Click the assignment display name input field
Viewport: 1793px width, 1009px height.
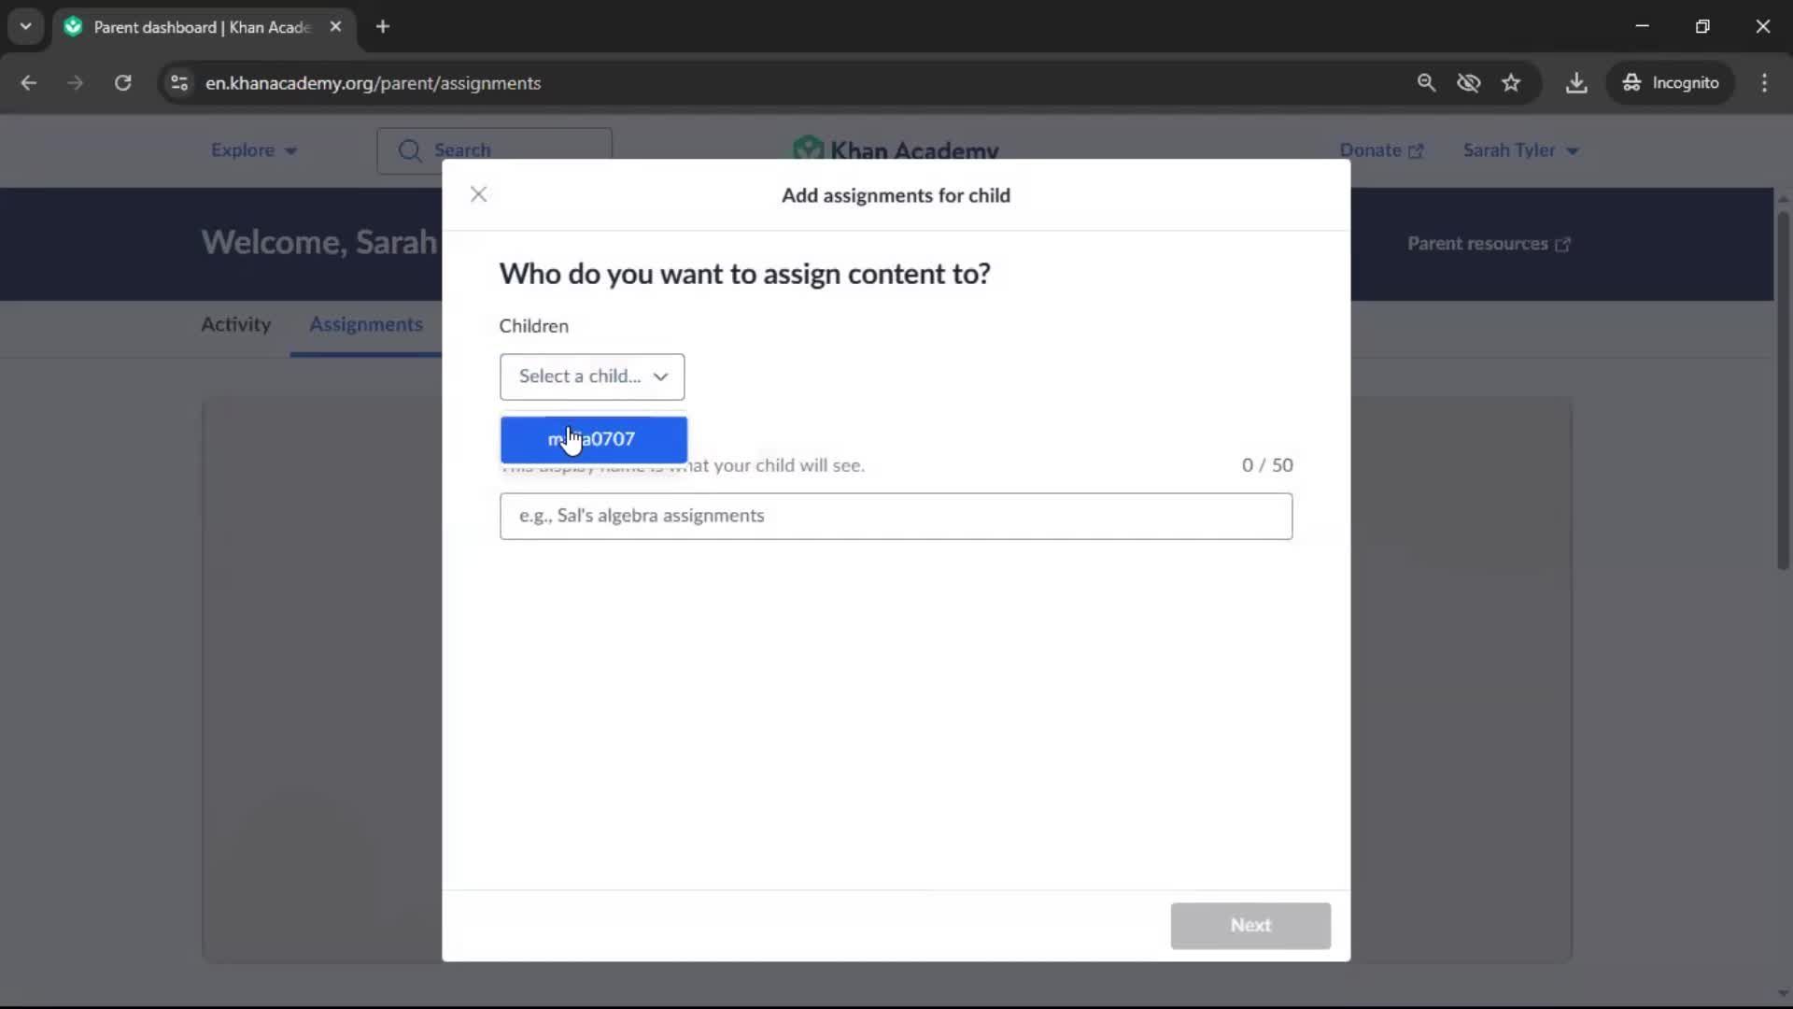tap(896, 516)
